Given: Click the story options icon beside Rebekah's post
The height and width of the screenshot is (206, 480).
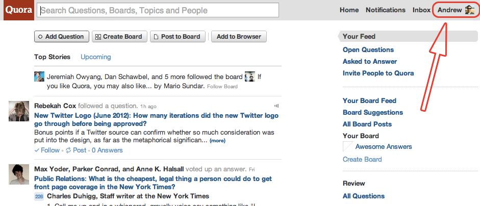Looking at the screenshot, I should pyautogui.click(x=276, y=106).
